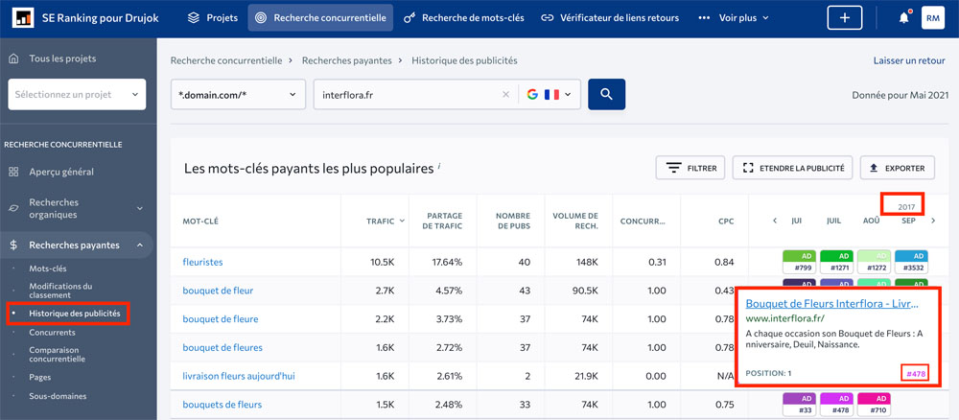Open keyword bouquet de fleure
Image resolution: width=959 pixels, height=420 pixels.
pos(221,319)
